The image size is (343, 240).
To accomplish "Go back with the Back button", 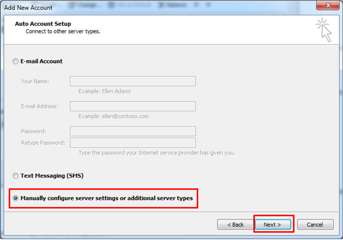I will 235,225.
